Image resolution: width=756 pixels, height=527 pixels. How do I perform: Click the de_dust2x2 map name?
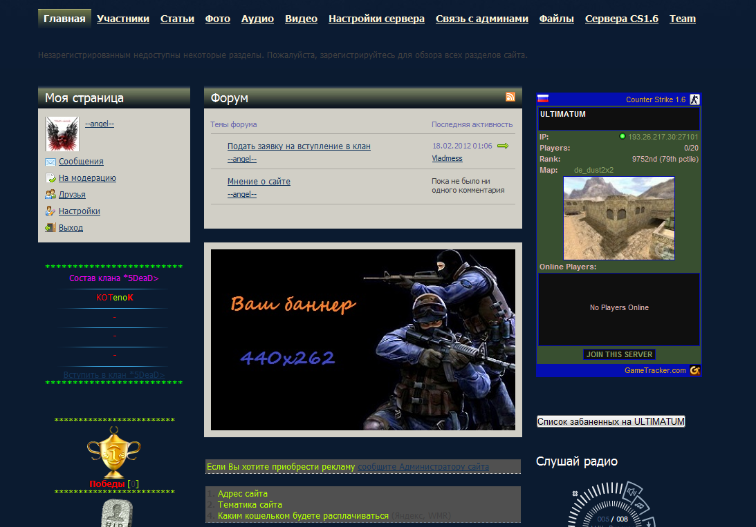(593, 170)
